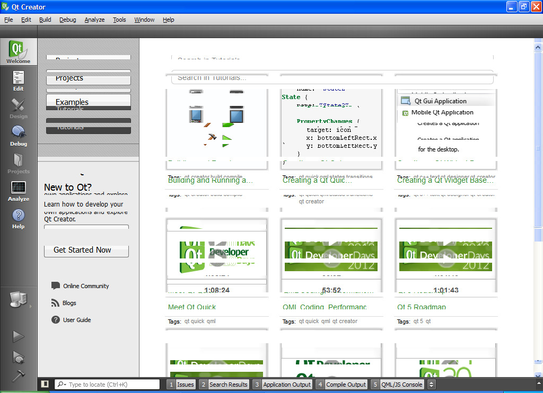
Task: Toggle the sidebar with the bottom-bar icon
Action: (45, 384)
